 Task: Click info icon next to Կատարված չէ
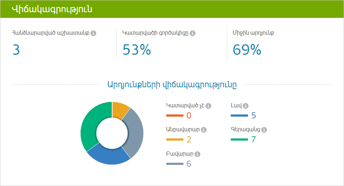click(209, 106)
